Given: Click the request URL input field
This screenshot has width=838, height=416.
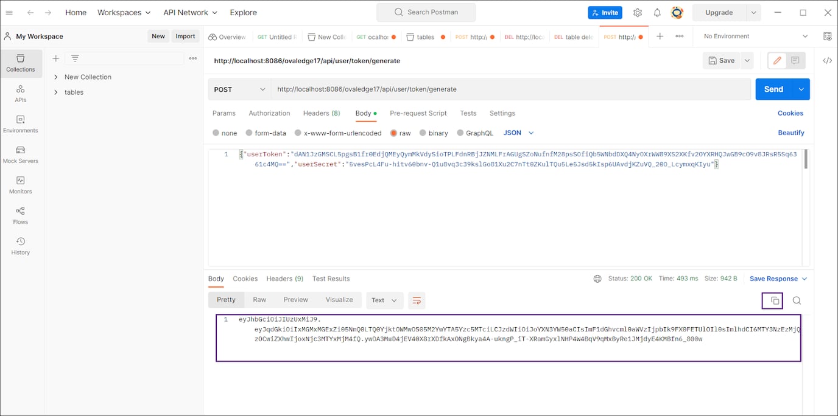Looking at the screenshot, I should (426, 89).
